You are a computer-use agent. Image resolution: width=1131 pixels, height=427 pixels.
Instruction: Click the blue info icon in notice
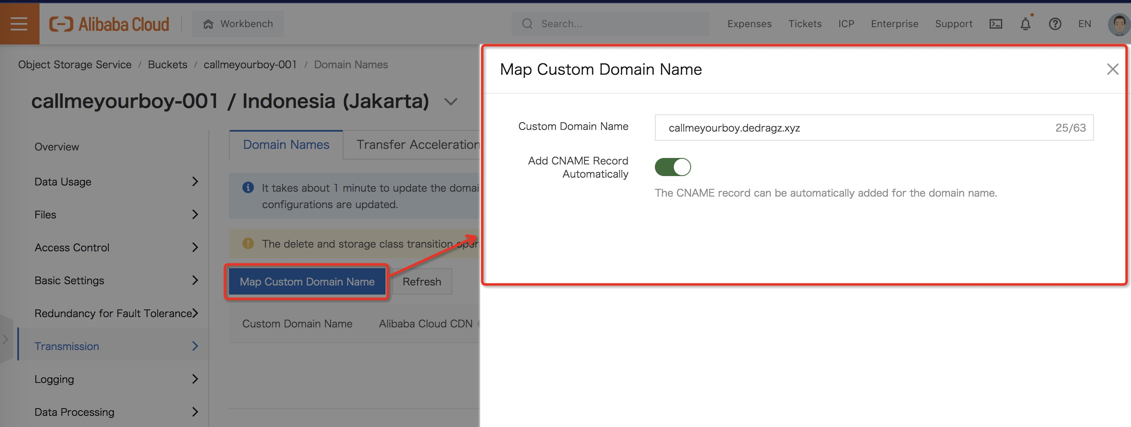click(248, 188)
